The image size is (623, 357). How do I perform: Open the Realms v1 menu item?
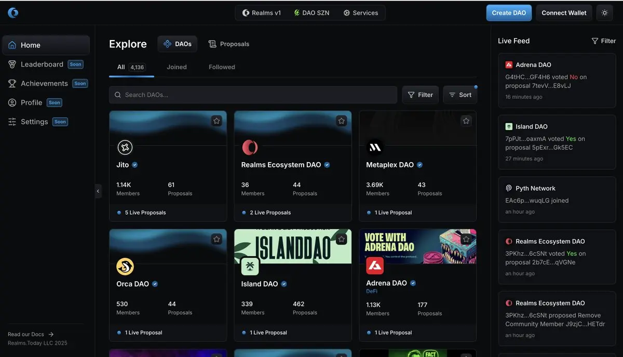pos(262,13)
